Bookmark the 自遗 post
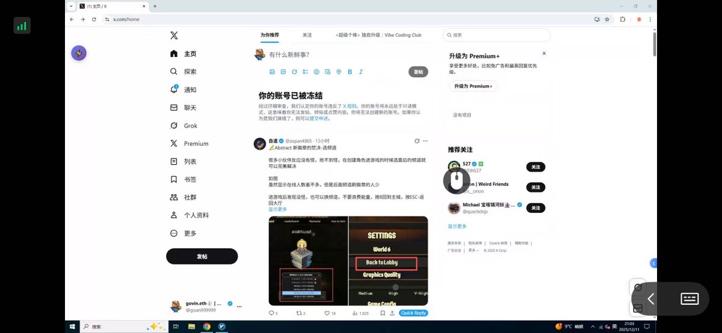Screen dimensions: 722x333 383,313
